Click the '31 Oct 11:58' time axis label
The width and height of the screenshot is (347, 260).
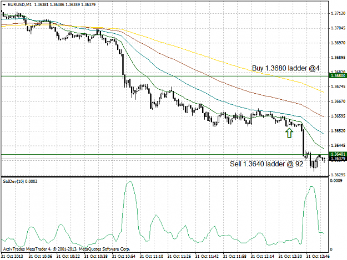(235, 256)
